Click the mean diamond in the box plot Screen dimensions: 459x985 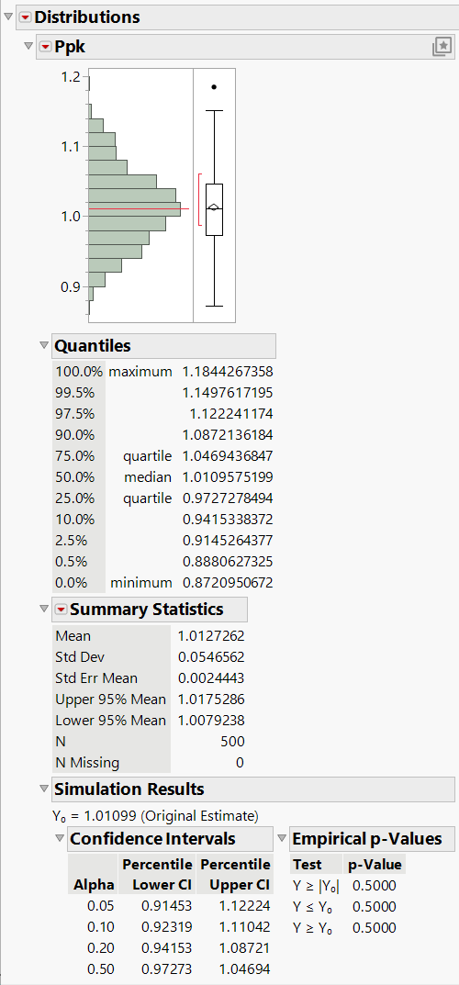click(x=214, y=207)
